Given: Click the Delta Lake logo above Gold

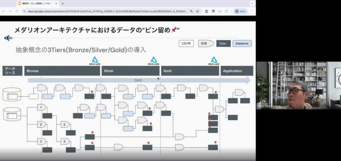Looking at the screenshot, I should 213,60.
